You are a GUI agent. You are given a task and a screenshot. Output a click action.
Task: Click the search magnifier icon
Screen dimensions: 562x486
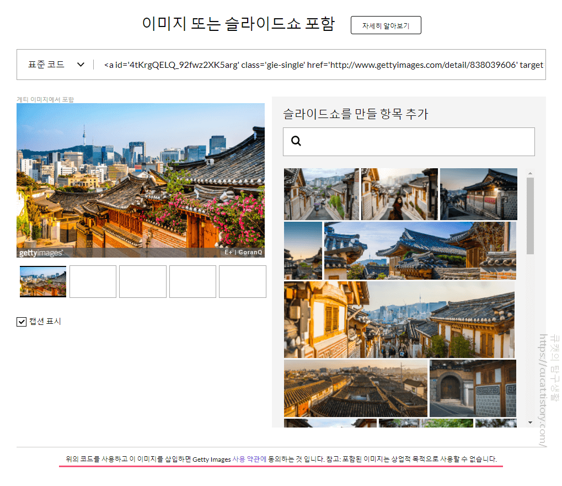[296, 141]
